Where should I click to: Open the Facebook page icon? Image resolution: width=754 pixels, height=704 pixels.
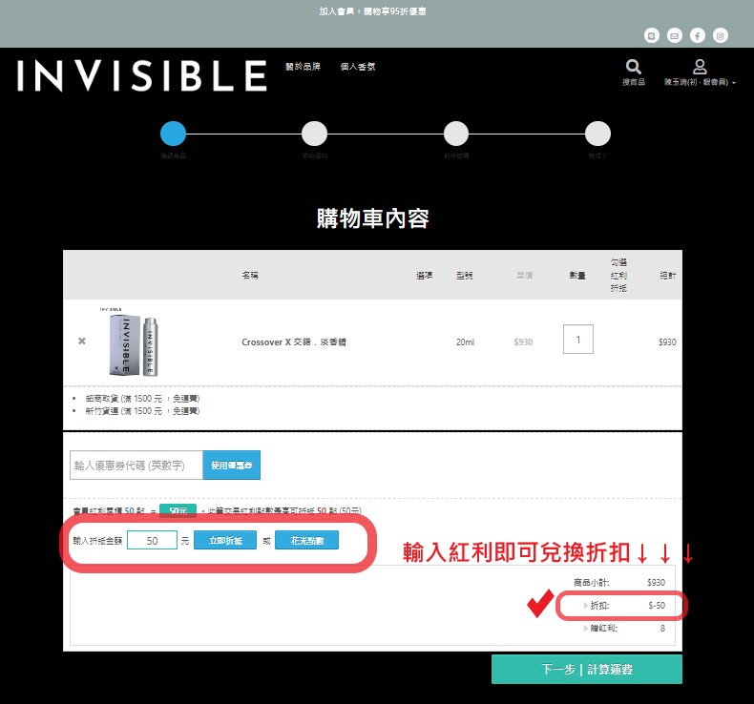pos(698,35)
